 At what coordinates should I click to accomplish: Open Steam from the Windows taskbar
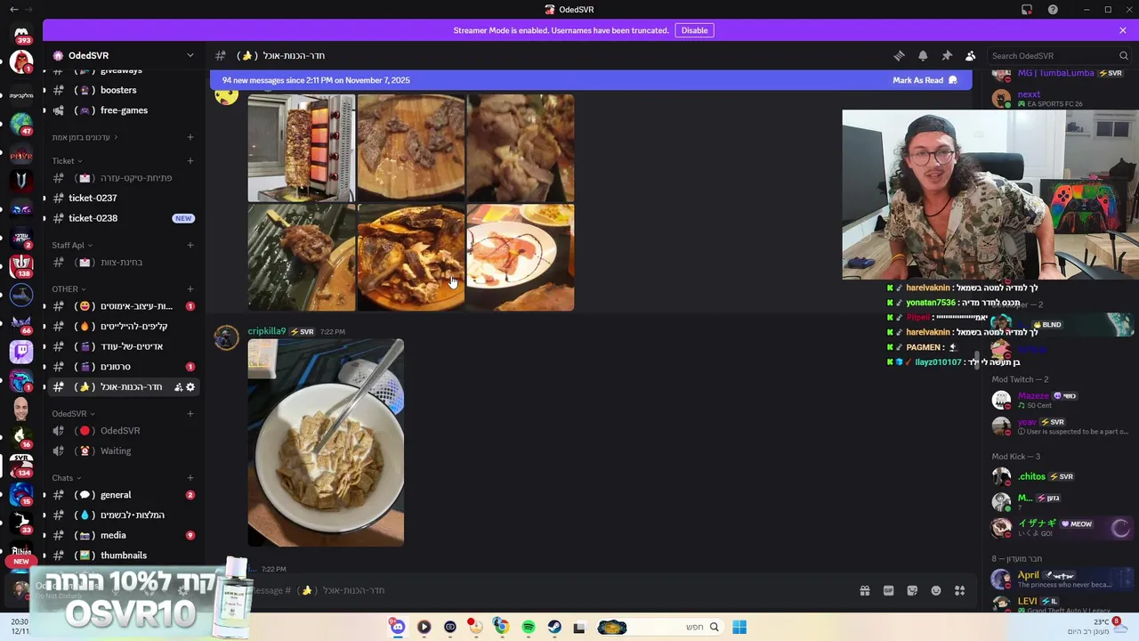(x=554, y=627)
